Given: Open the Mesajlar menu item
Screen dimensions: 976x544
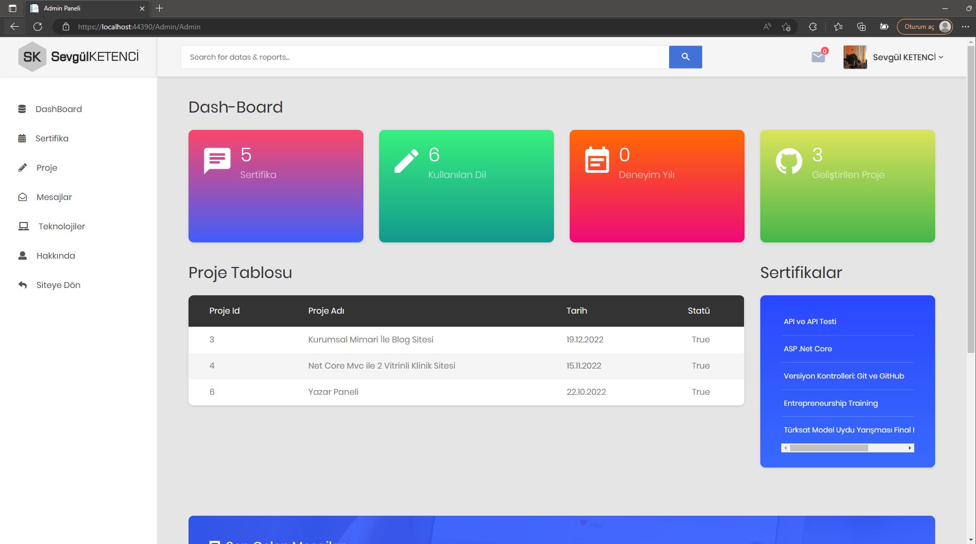Looking at the screenshot, I should (54, 197).
